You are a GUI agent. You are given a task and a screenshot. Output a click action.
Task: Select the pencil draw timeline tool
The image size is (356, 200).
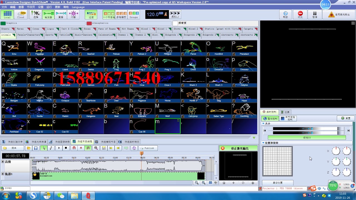(51, 148)
